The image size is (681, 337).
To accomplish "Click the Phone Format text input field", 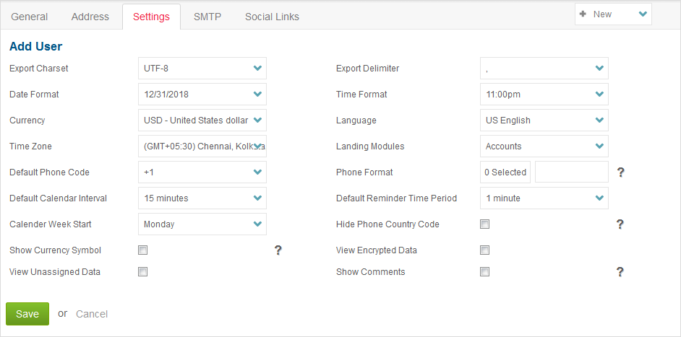I will pyautogui.click(x=572, y=172).
